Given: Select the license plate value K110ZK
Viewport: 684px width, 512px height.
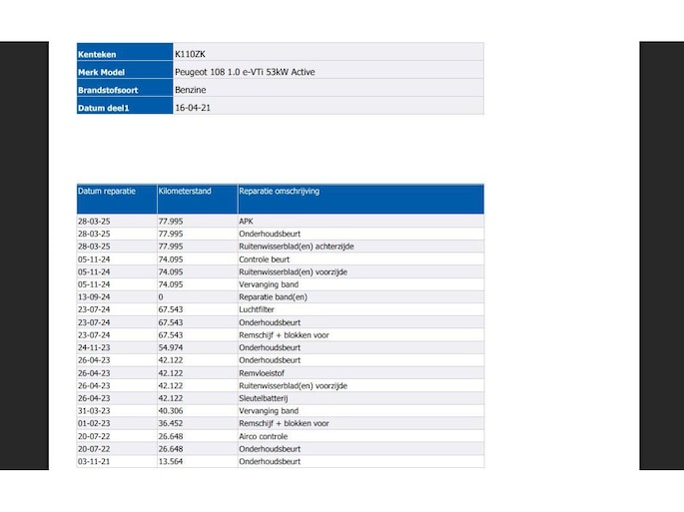Looking at the screenshot, I should pyautogui.click(x=190, y=54).
